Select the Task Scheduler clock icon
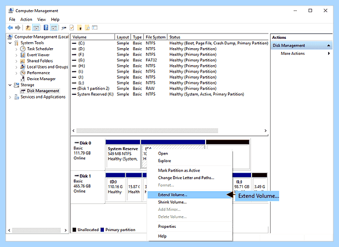The width and height of the screenshot is (339, 247). pyautogui.click(x=23, y=49)
